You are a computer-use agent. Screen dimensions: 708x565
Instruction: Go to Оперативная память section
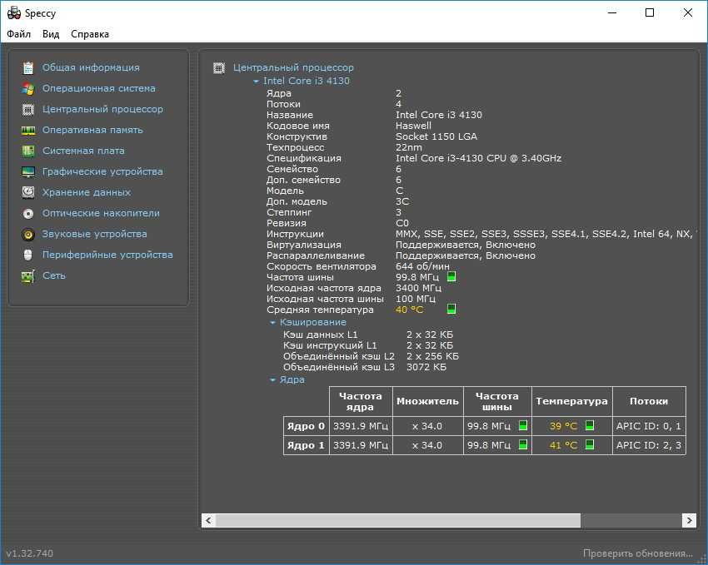(x=92, y=130)
